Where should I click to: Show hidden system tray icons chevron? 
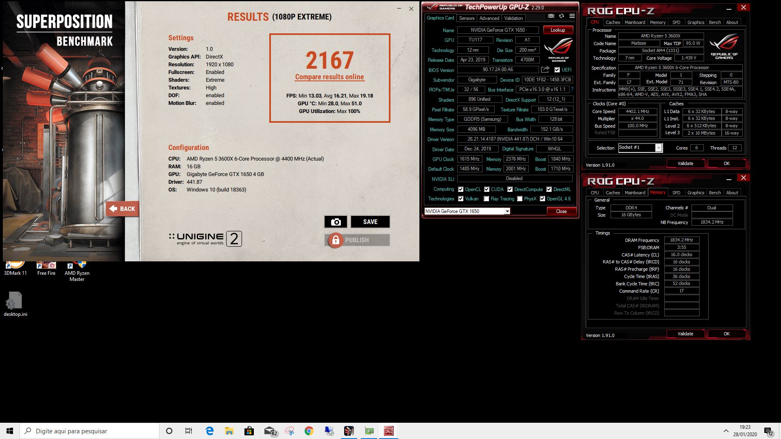pyautogui.click(x=726, y=431)
